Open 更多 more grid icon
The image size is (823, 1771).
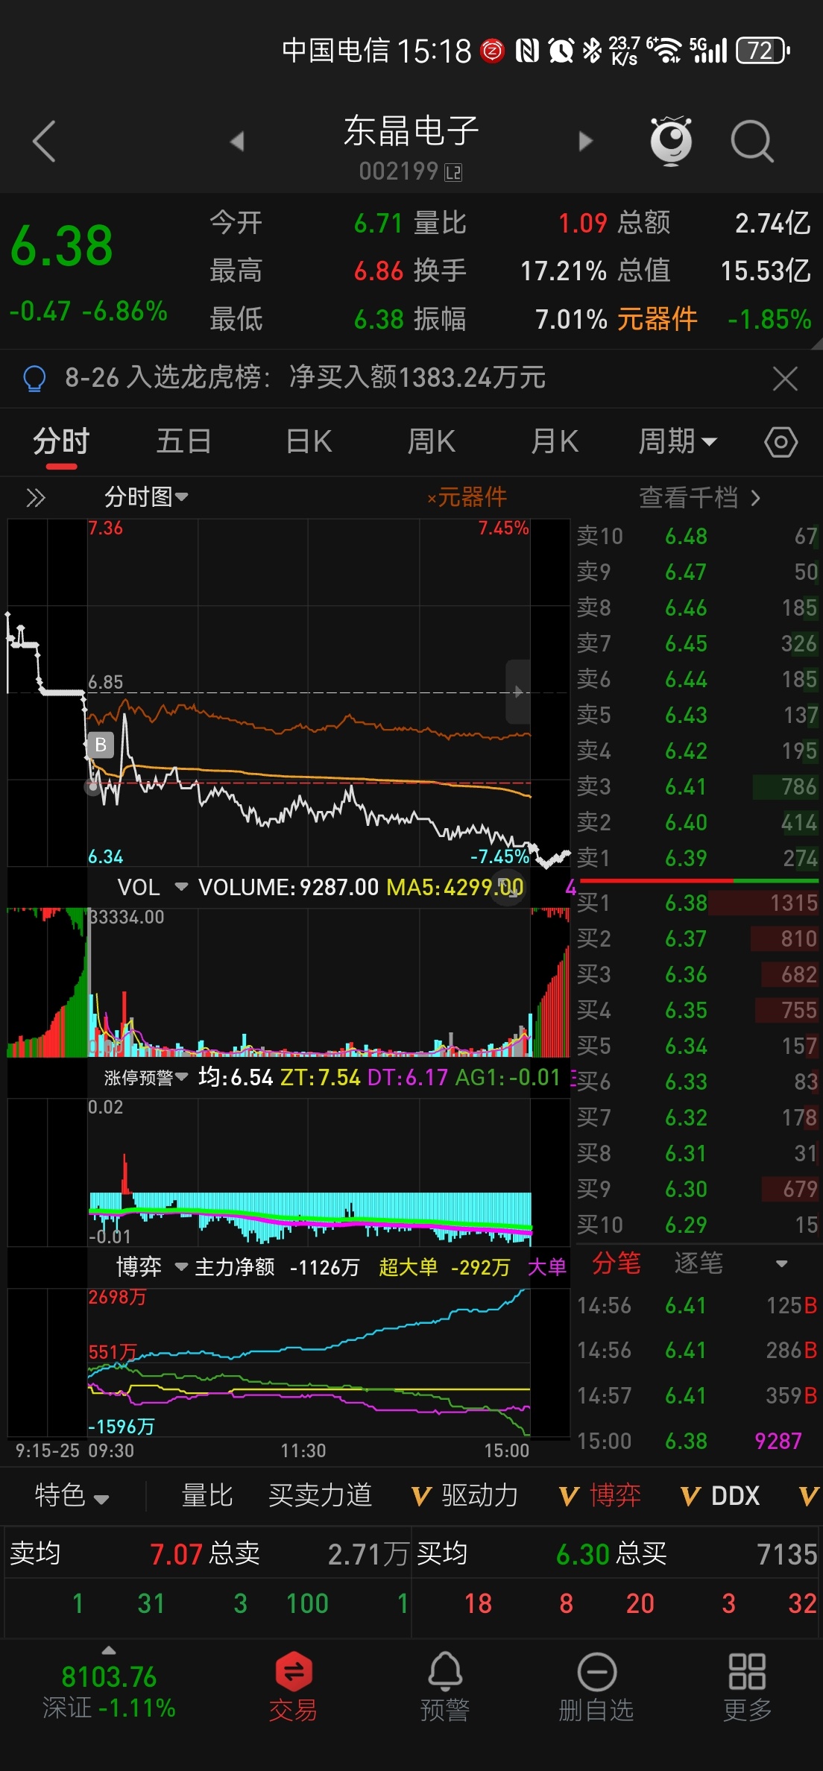pos(747,1687)
